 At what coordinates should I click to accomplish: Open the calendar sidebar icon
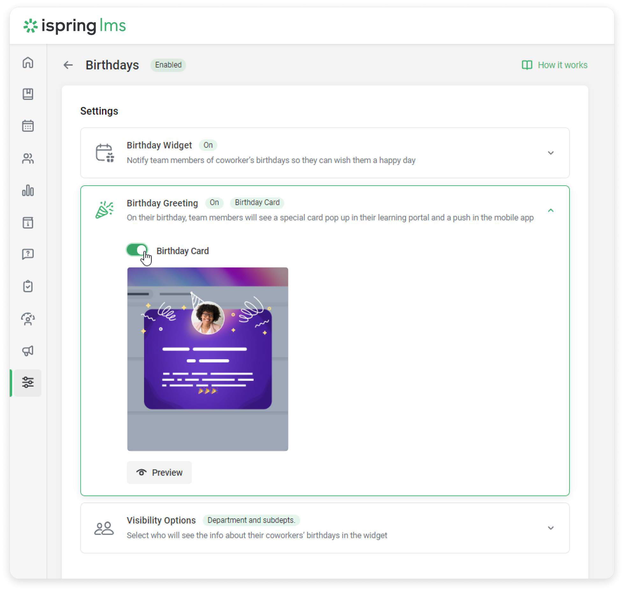click(x=28, y=126)
